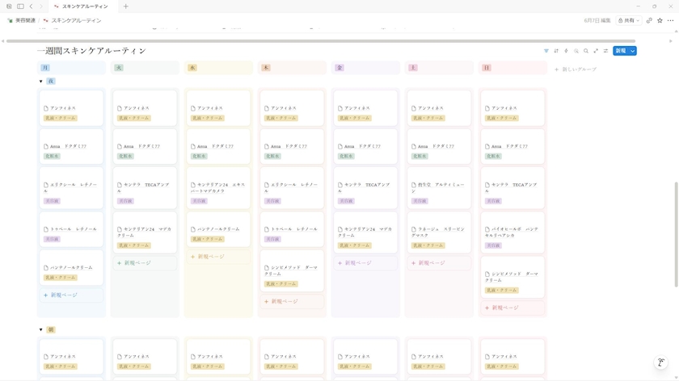Open the three-dot page menu
This screenshot has width=679, height=381.
click(x=670, y=20)
